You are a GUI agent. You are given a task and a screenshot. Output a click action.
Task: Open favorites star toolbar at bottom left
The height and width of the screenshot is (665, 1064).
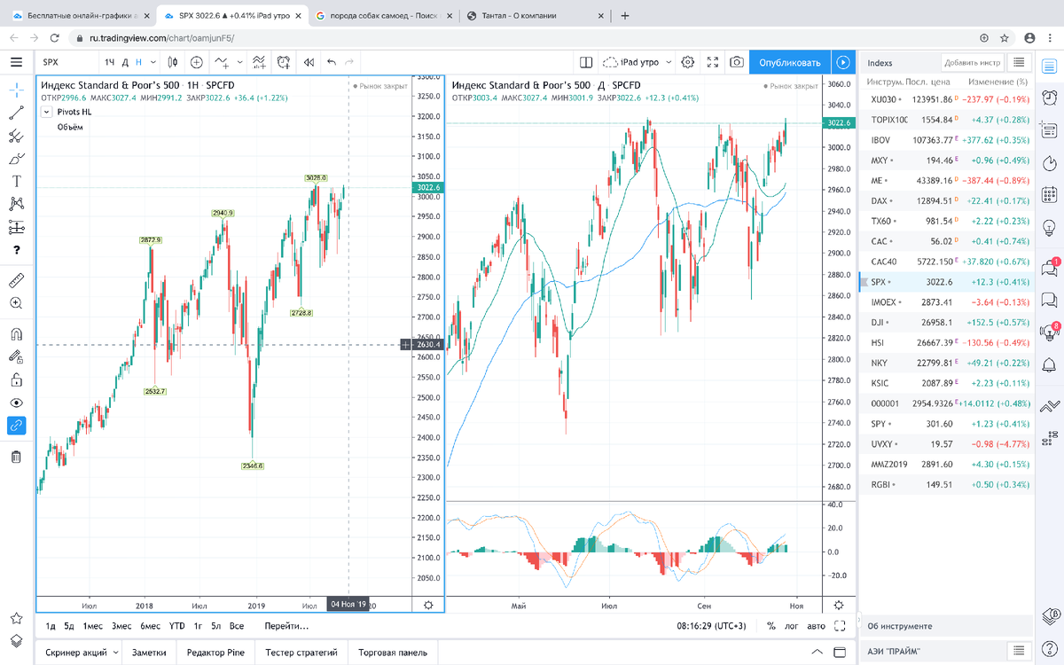coord(16,618)
